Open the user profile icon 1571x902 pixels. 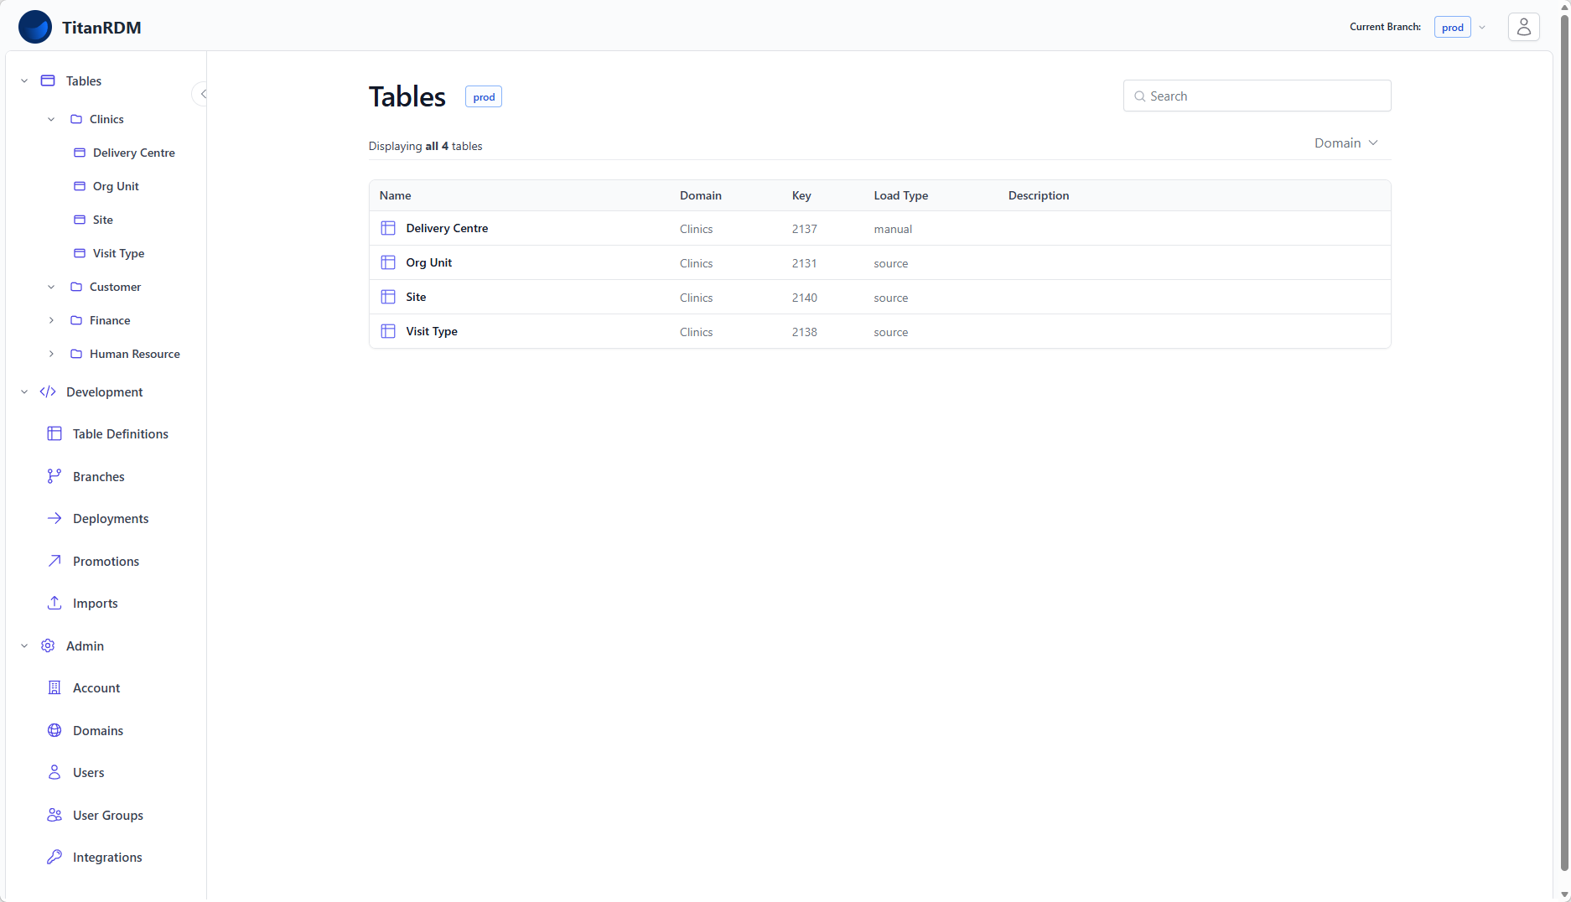click(x=1523, y=27)
